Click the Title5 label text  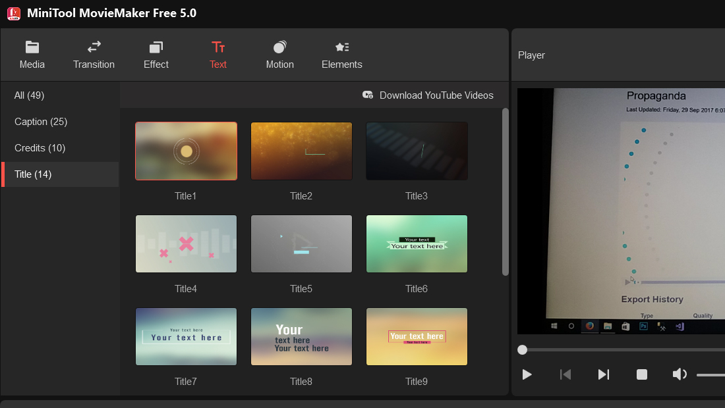point(301,289)
